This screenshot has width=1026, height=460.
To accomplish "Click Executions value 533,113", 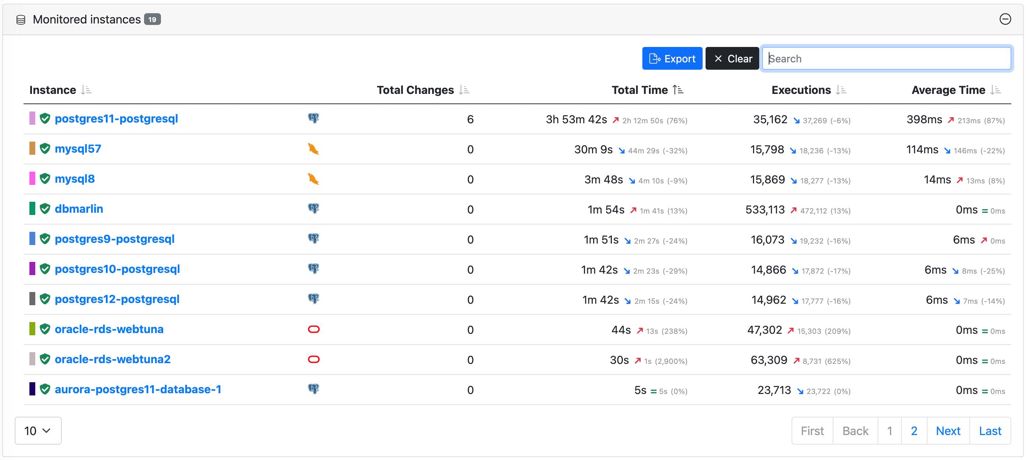I will tap(765, 209).
